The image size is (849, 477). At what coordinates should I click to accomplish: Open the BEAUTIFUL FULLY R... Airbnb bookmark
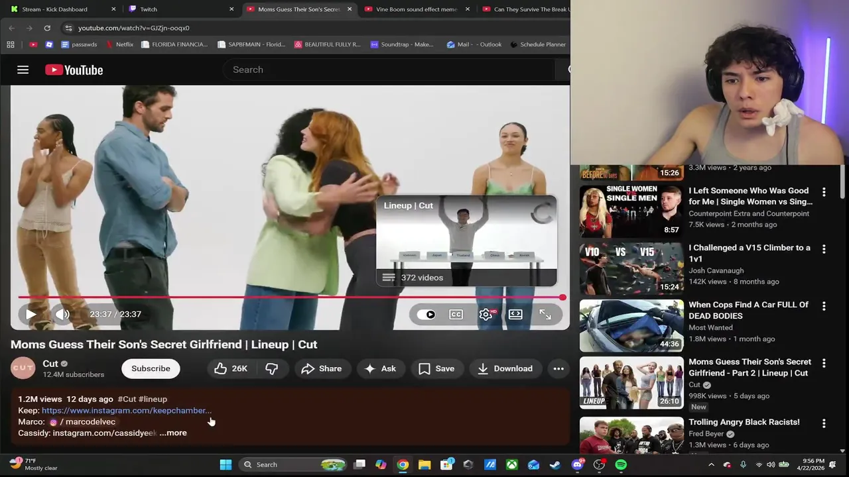click(327, 44)
